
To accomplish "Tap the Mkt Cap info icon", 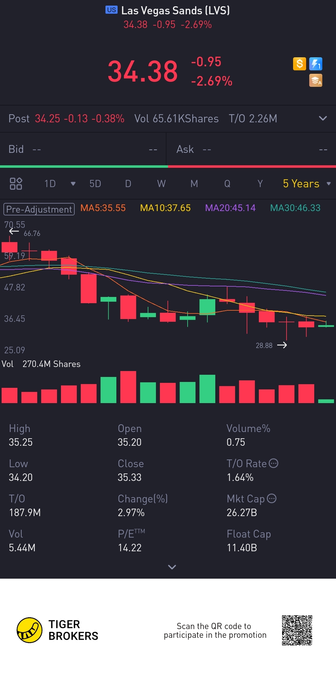I will 272,498.
